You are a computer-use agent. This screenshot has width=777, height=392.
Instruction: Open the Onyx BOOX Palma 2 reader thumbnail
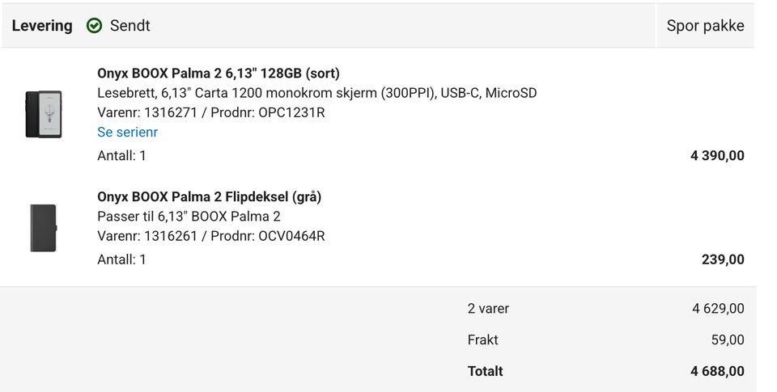(44, 114)
